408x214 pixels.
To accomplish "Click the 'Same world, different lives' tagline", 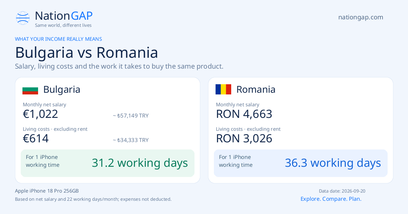I will pos(63,25).
